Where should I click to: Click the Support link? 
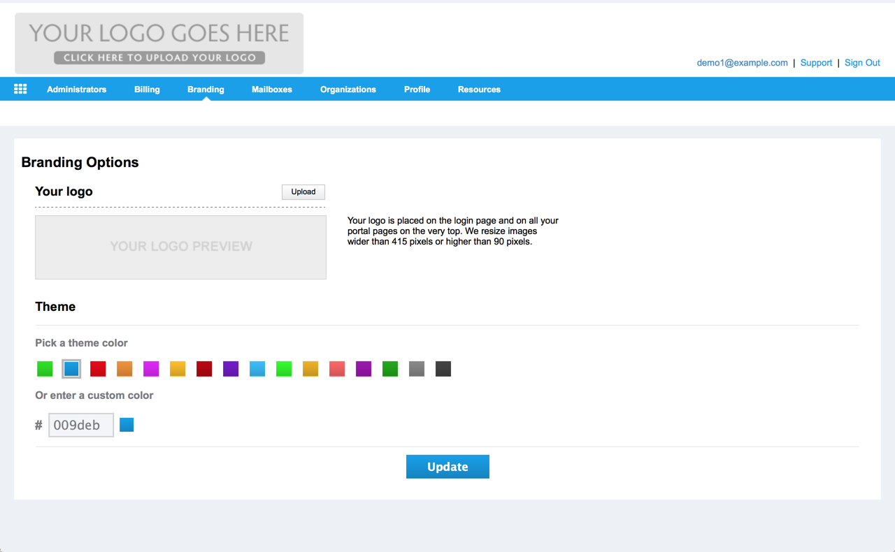[816, 63]
